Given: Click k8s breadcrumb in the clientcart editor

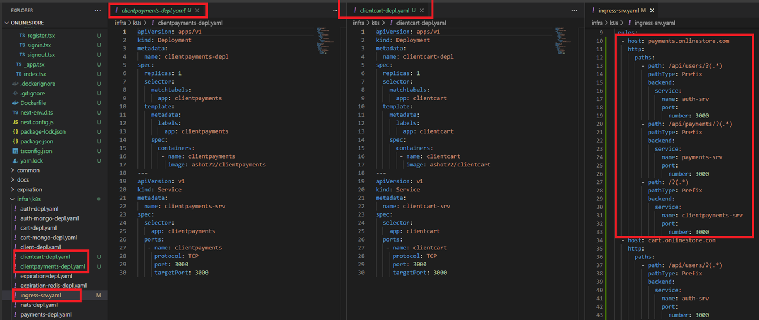Looking at the screenshot, I should (376, 23).
